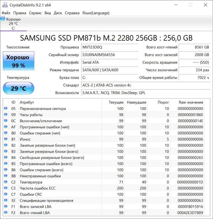
Task: Select the Спецификации производителя row
Action: 104,201
